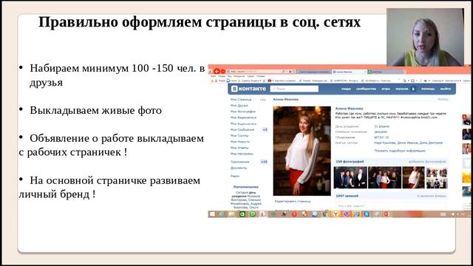
Task: Open 'Мои Сообщения' in the sidebar
Action: (x=242, y=130)
